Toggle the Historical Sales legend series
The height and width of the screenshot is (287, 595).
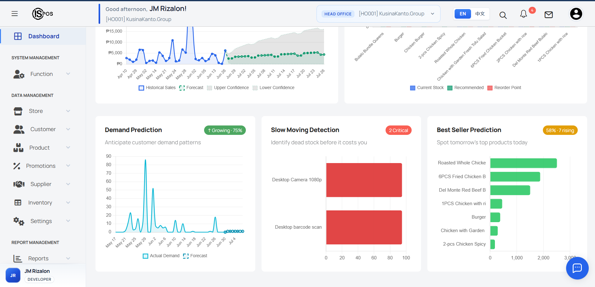pos(157,88)
